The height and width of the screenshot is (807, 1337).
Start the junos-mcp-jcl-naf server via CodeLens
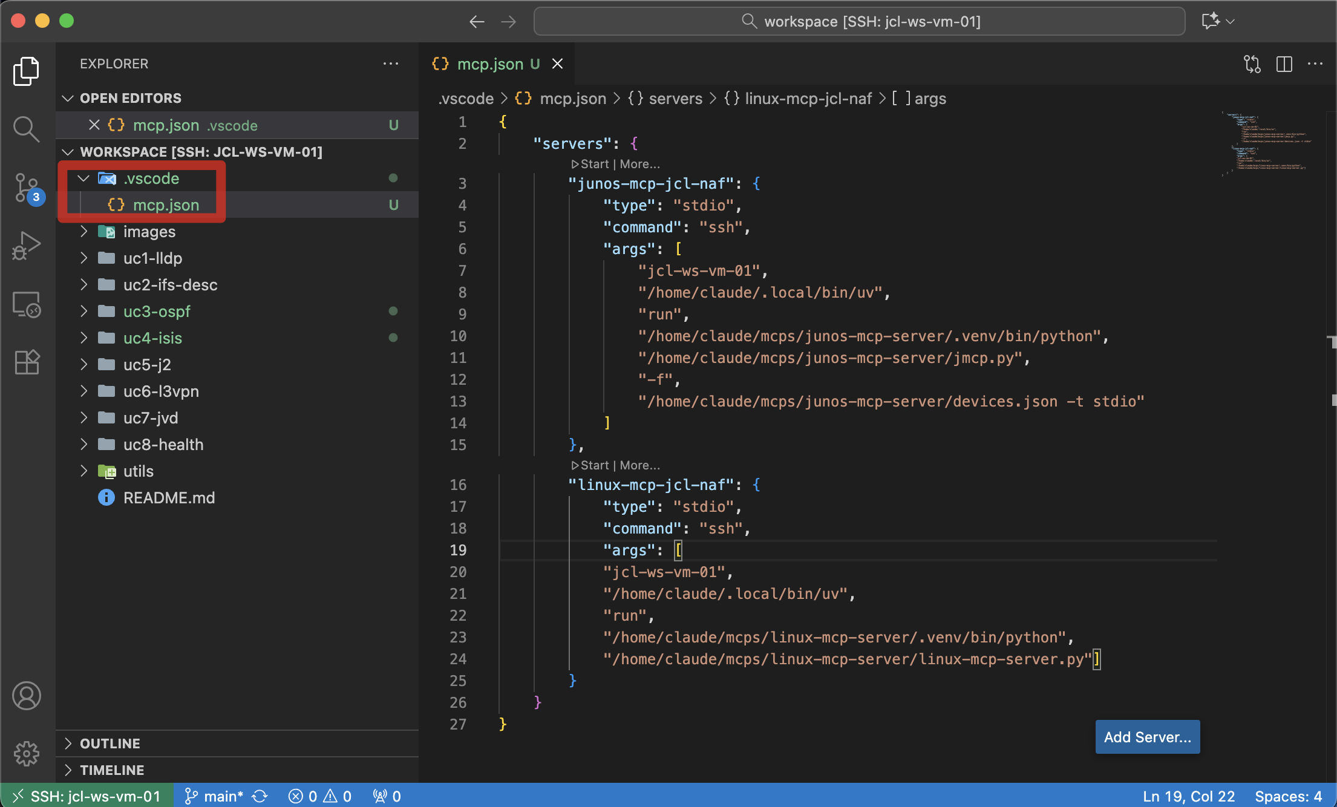[590, 164]
